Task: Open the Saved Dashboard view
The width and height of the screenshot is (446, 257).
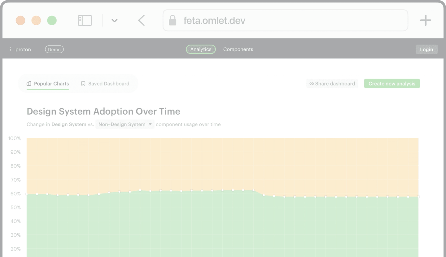Action: 108,83
